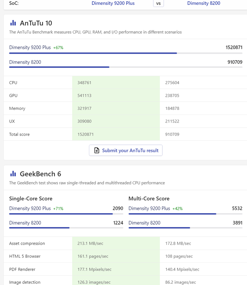Click CPU value 275604
The width and height of the screenshot is (247, 285).
172,83
